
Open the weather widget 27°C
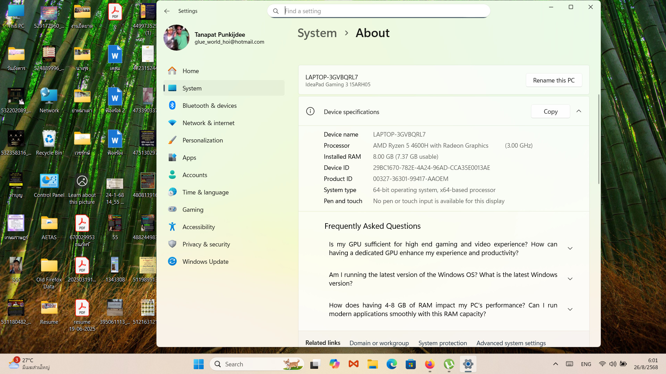pyautogui.click(x=29, y=364)
